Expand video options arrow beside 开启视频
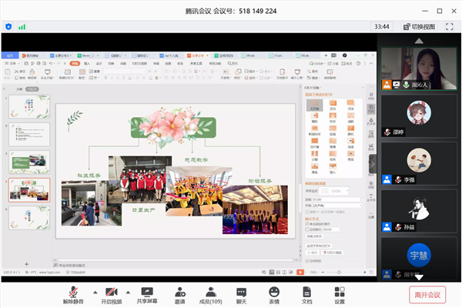Image resolution: width=462 pixels, height=308 pixels. point(128,293)
